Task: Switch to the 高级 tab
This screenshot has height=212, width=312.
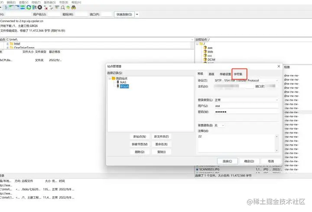Action: (x=211, y=74)
